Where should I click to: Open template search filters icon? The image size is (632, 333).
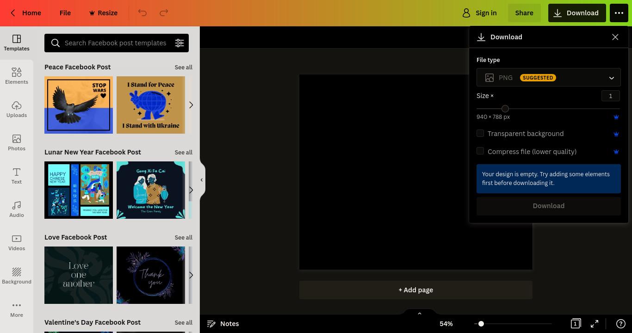(x=180, y=43)
